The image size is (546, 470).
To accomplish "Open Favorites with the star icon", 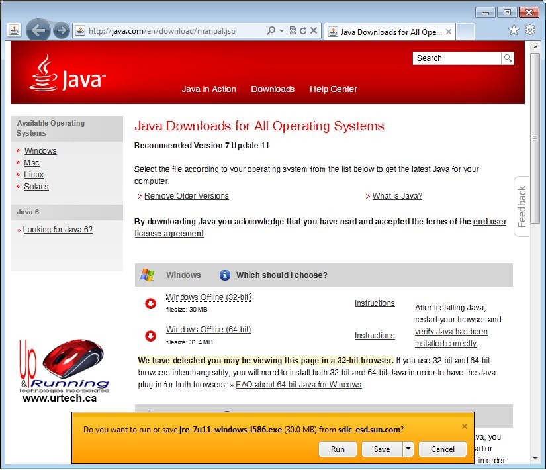I will [x=514, y=30].
